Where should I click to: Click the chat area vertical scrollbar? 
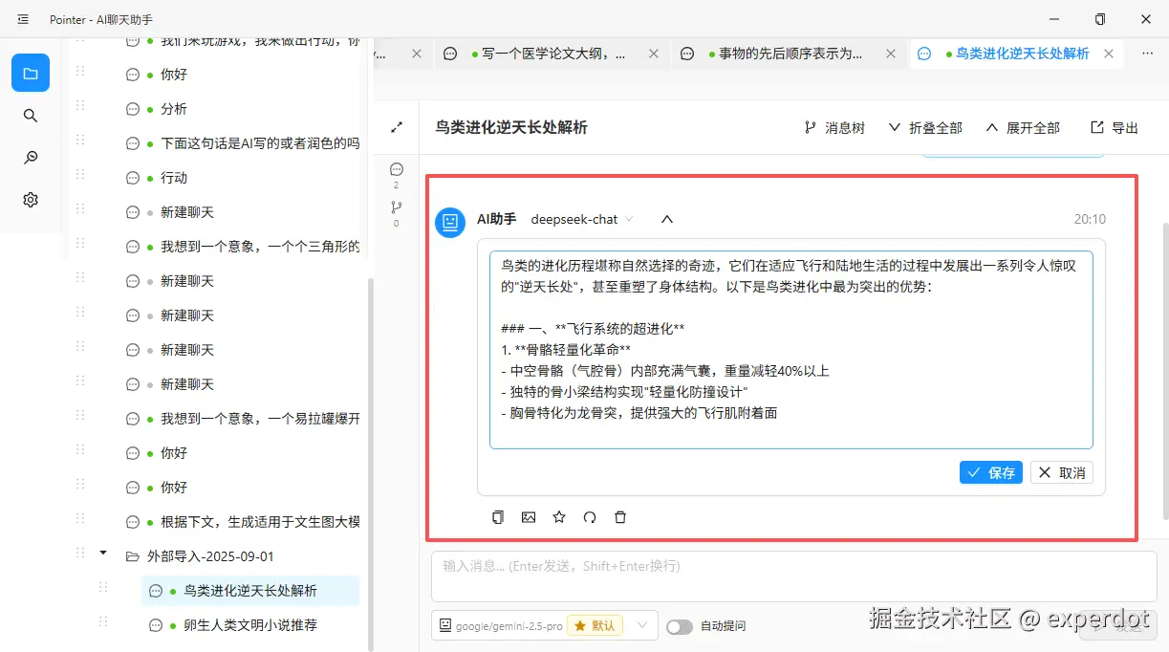click(1164, 373)
